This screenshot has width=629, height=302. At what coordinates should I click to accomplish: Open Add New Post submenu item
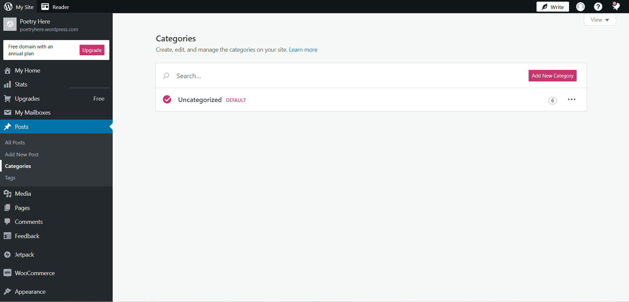pos(22,154)
